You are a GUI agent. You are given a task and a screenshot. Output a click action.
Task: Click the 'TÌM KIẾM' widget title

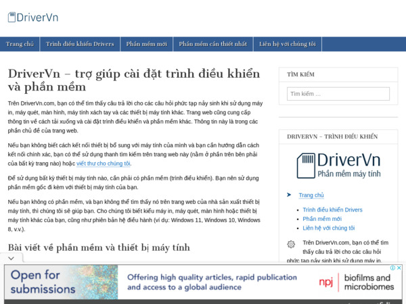(300, 74)
